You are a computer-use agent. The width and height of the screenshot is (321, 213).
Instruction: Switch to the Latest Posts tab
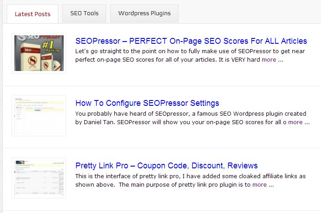(x=33, y=14)
